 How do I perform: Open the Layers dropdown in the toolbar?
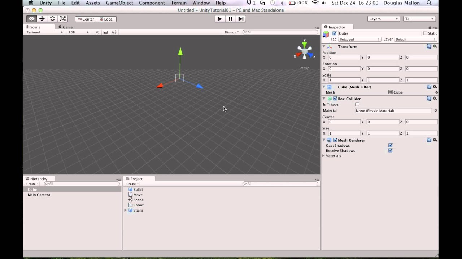(383, 19)
